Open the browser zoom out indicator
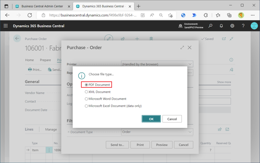The width and height of the screenshot is (260, 163). 161,15
